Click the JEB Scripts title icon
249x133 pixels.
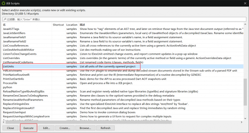[3, 3]
